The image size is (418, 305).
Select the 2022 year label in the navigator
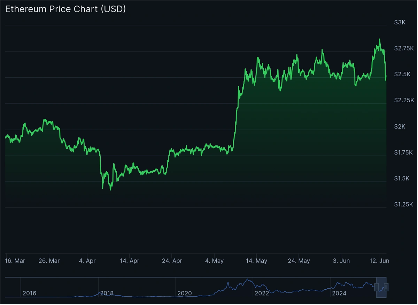(262, 294)
